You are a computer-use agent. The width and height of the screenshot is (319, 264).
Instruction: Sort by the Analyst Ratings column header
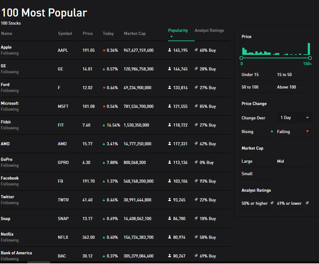[209, 30]
